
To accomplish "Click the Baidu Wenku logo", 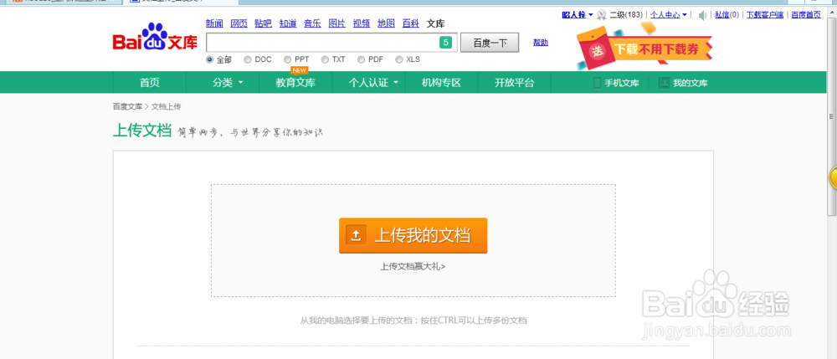I will coord(155,38).
